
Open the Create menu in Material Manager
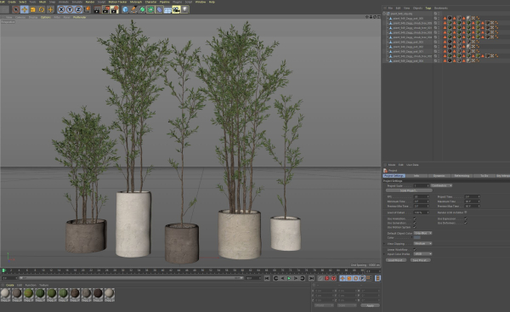pos(9,286)
